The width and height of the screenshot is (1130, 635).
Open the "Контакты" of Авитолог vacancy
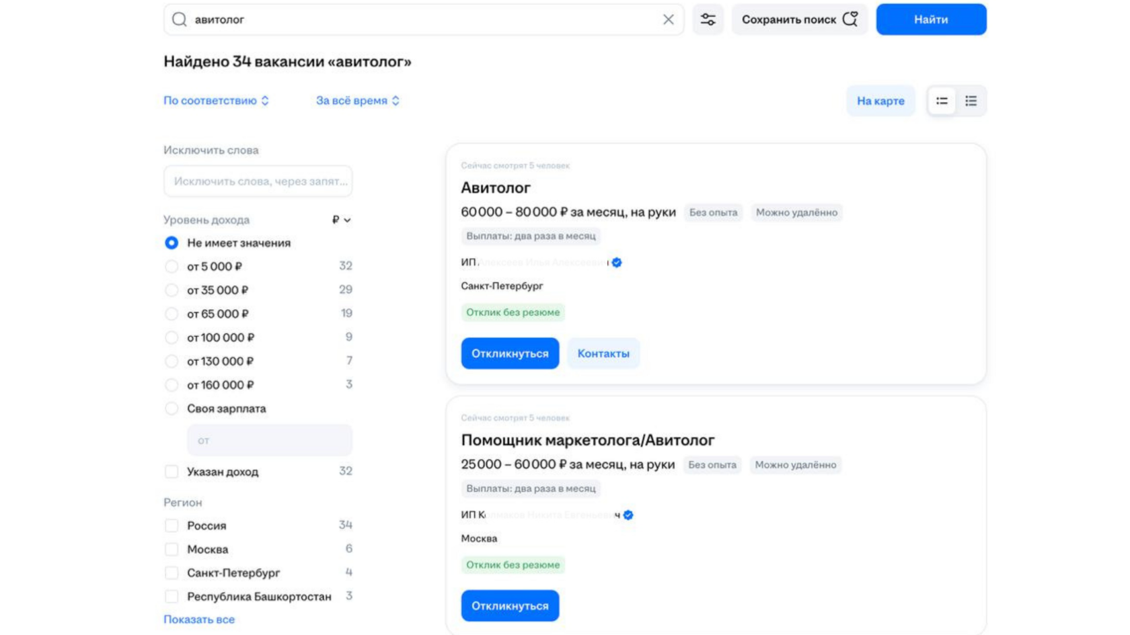coord(603,353)
